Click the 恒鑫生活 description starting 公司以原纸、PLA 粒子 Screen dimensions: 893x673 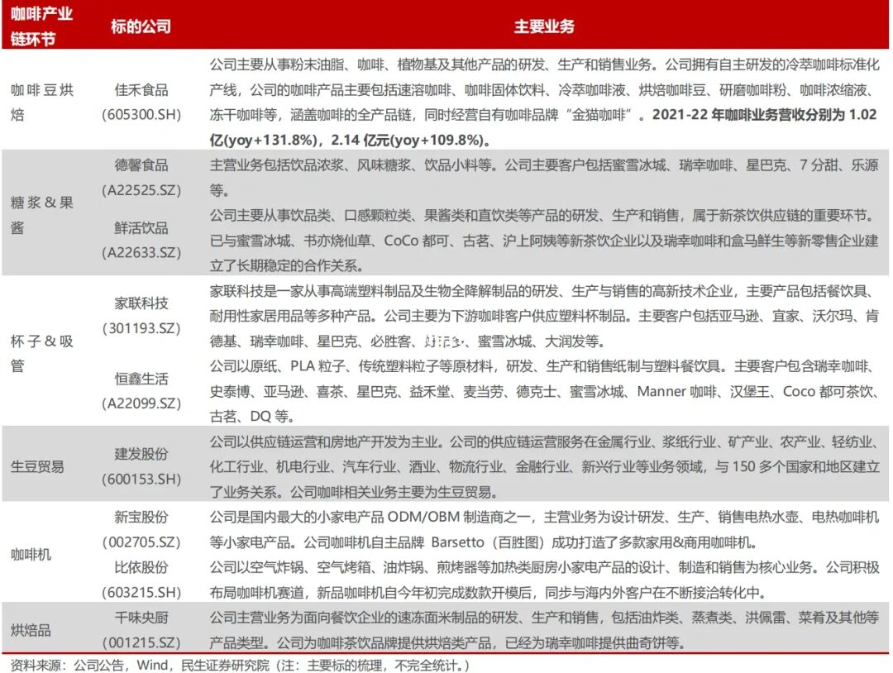[x=544, y=366]
